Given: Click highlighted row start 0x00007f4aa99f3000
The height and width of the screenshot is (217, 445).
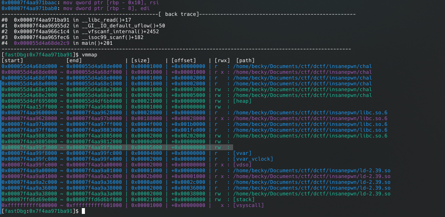Looking at the screenshot, I should pyautogui.click(x=29, y=147).
